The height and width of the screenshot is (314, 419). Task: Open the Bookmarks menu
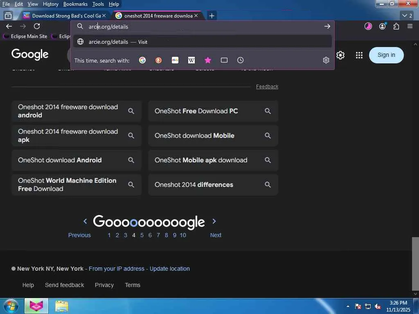[x=75, y=4]
